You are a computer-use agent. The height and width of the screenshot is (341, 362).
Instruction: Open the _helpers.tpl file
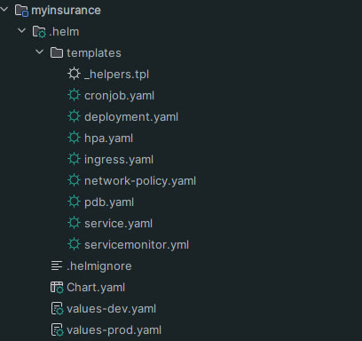pyautogui.click(x=116, y=75)
